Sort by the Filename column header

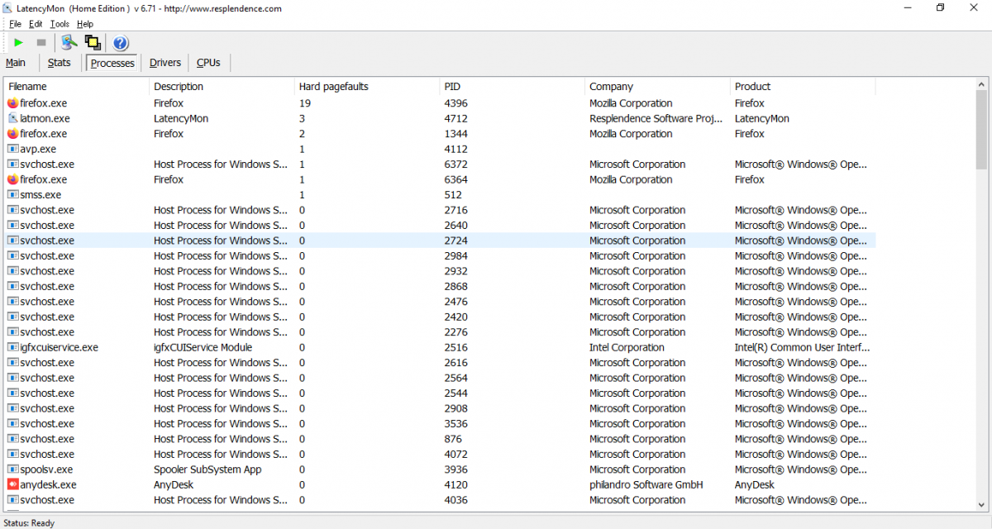pyautogui.click(x=77, y=87)
